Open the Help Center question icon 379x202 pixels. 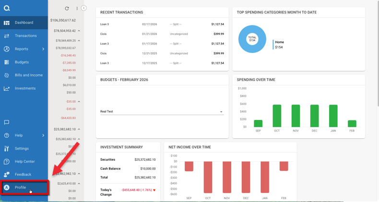[x=7, y=161]
